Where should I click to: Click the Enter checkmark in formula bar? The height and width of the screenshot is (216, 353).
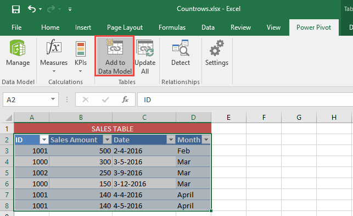pos(105,99)
